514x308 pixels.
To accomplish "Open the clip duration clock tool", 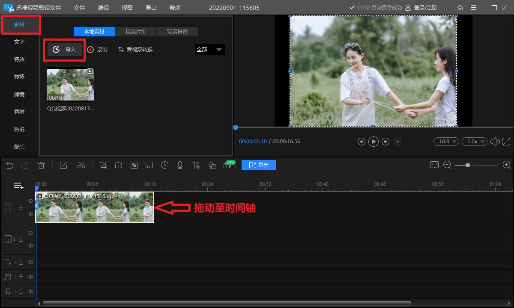I will (x=164, y=165).
